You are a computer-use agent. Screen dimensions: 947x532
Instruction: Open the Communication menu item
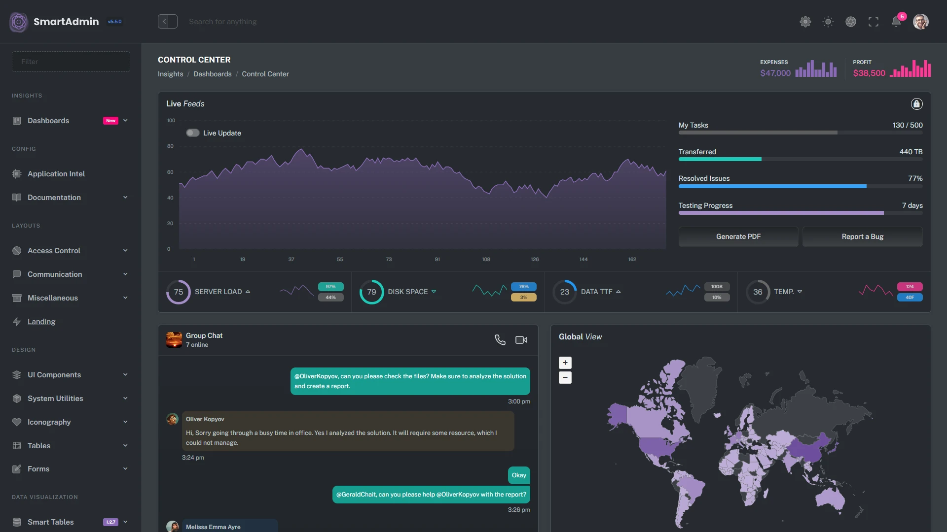click(x=71, y=274)
